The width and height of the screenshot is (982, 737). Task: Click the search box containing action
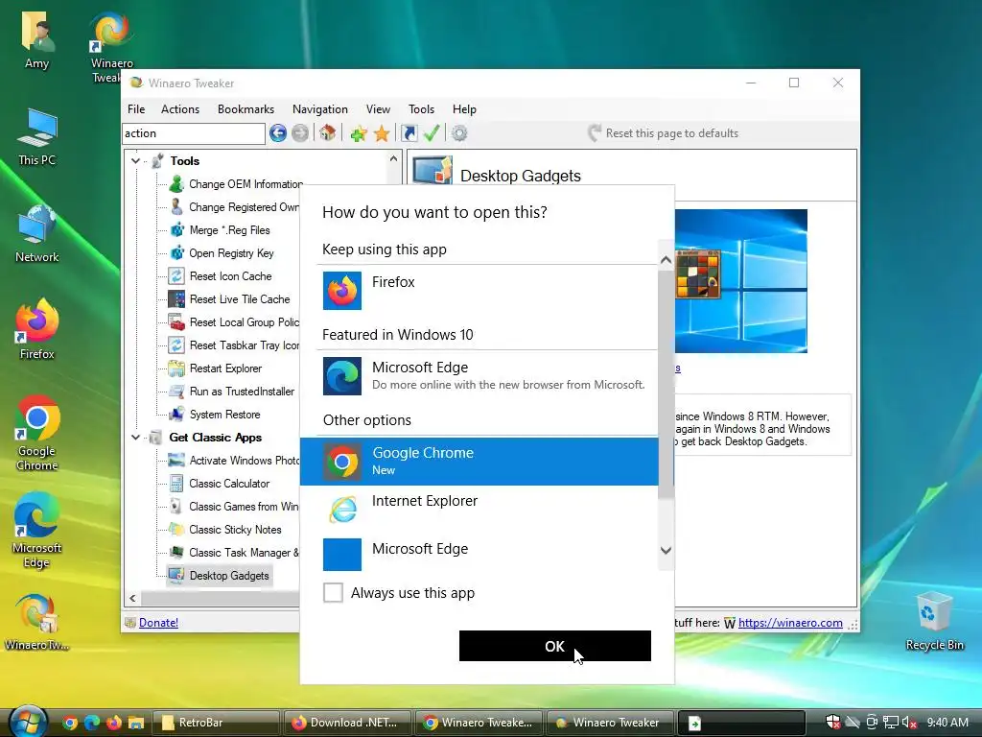(194, 132)
